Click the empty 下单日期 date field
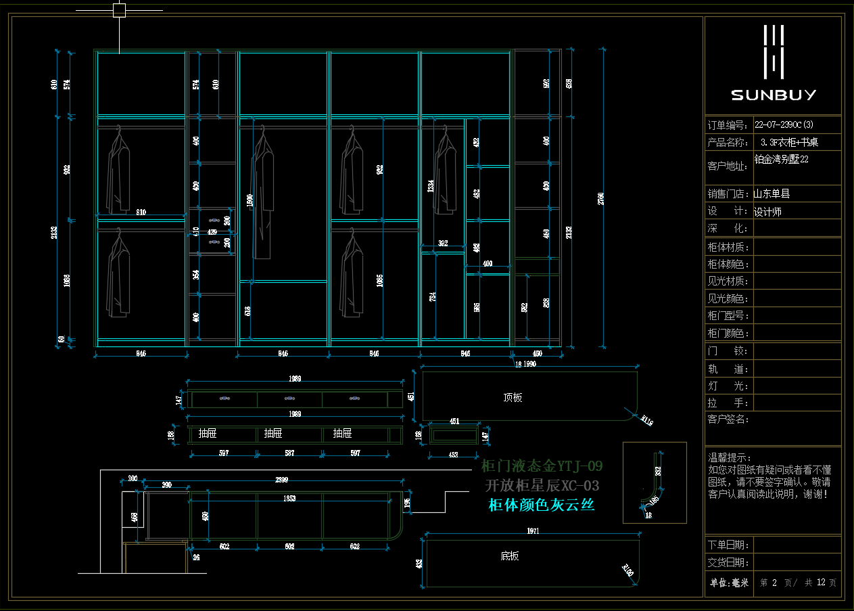 pyautogui.click(x=796, y=545)
